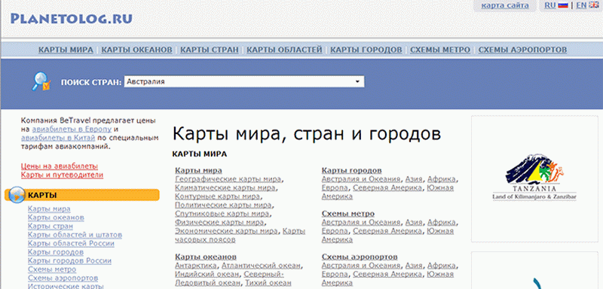Open the Тихий океан link

tap(268, 283)
